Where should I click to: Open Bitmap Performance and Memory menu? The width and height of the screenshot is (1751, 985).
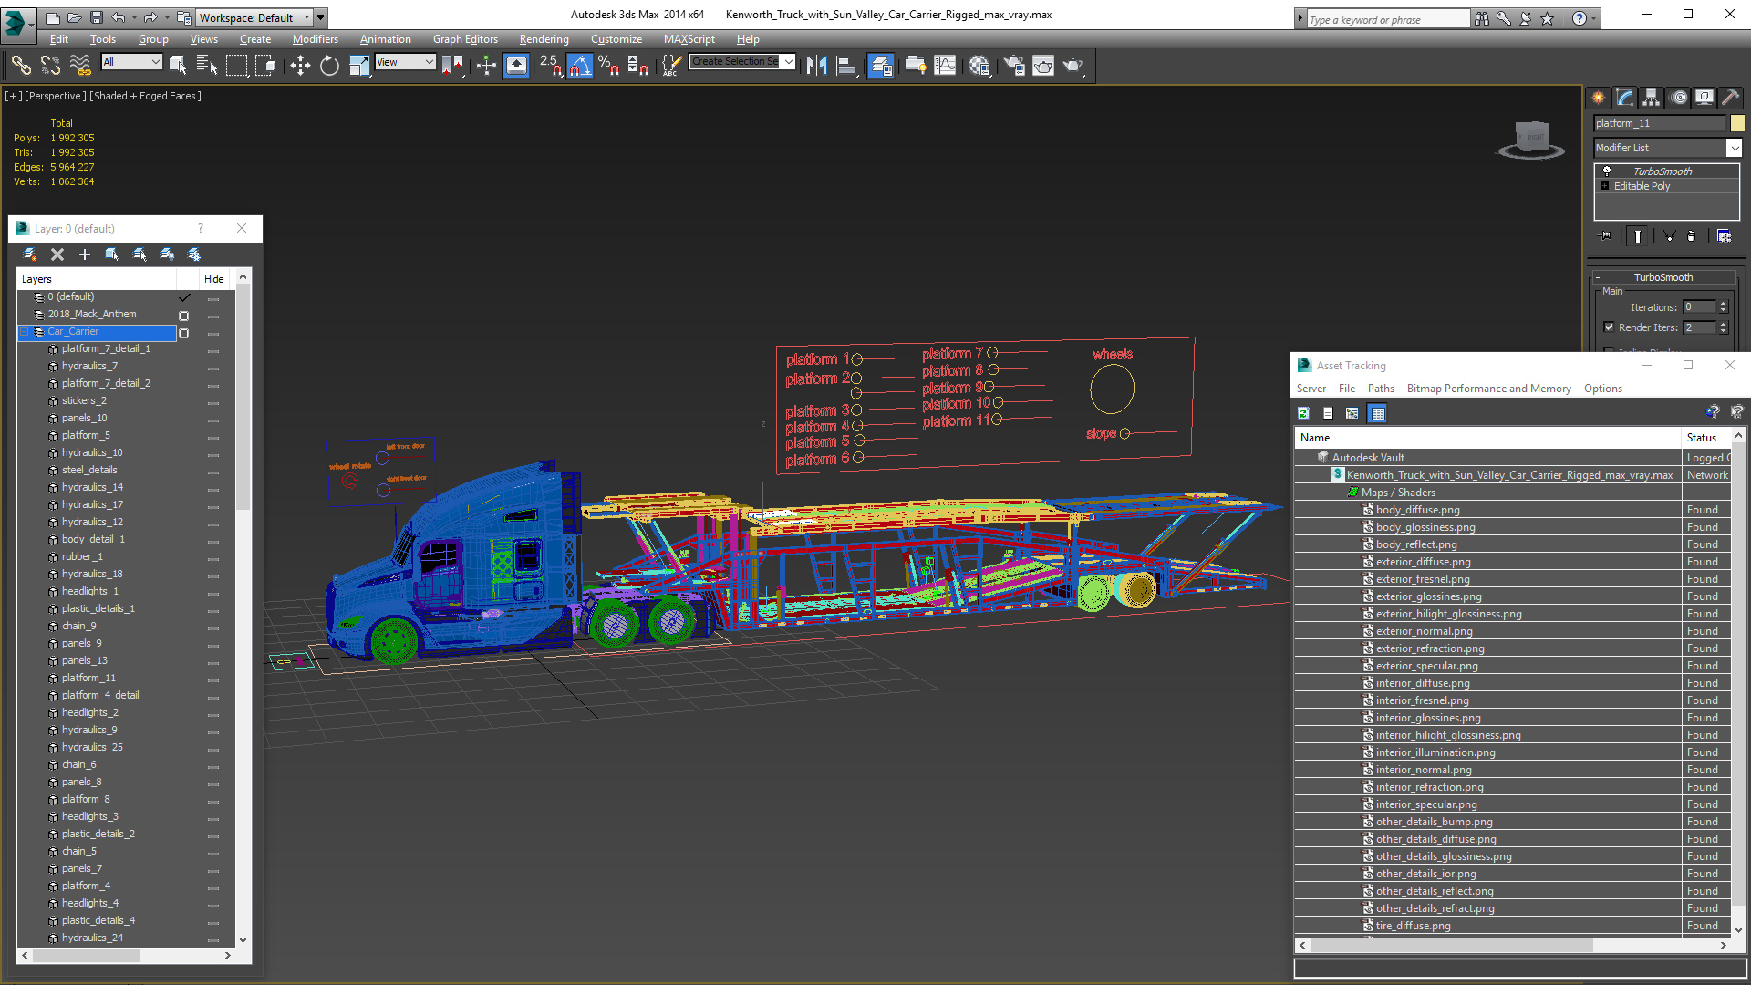click(x=1488, y=389)
